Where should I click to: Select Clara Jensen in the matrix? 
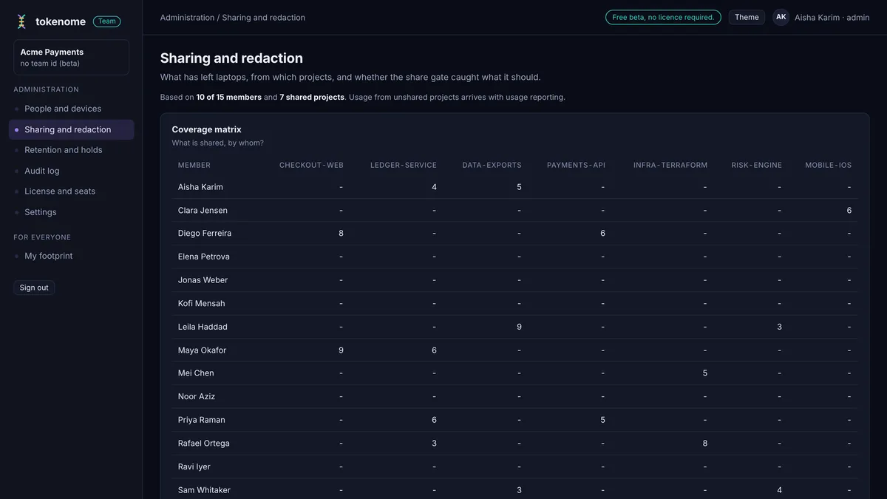click(x=203, y=211)
